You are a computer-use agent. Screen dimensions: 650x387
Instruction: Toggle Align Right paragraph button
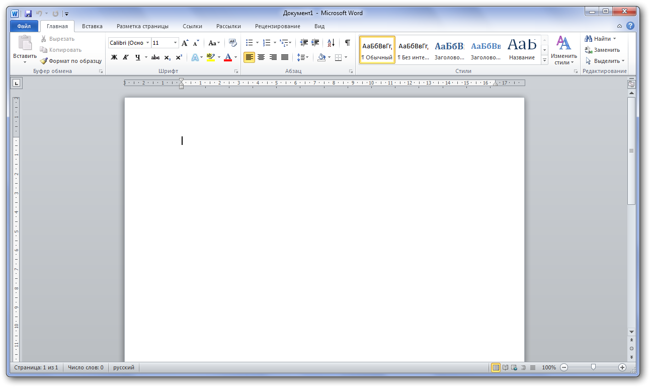pos(273,57)
